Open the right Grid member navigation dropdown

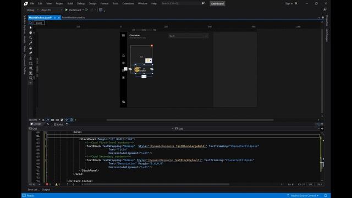pyautogui.click(x=247, y=129)
